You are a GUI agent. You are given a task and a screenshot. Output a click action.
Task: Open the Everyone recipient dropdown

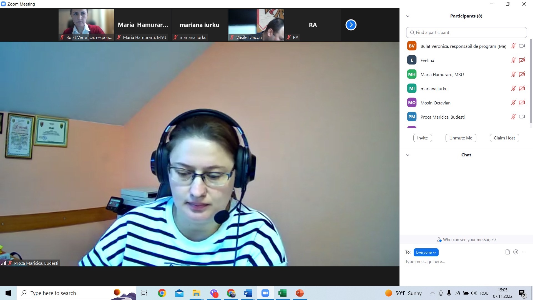(x=426, y=252)
